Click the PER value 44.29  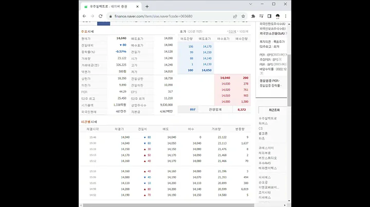click(123, 92)
